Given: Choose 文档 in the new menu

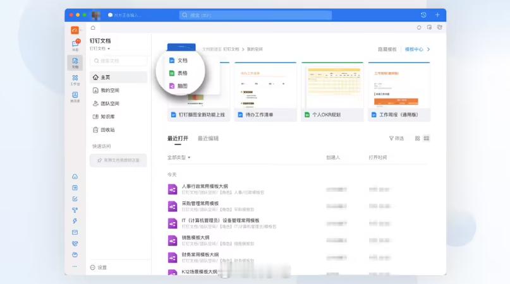Looking at the screenshot, I should pyautogui.click(x=179, y=61).
